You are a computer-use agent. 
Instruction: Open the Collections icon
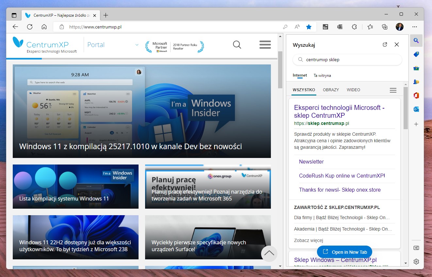tap(385, 27)
